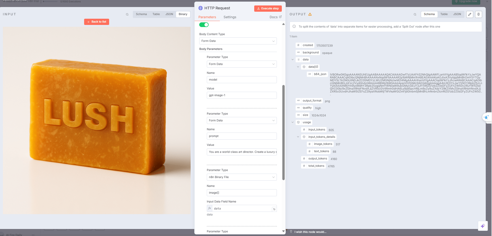Click the reset icon in Input Data Field

274,209
